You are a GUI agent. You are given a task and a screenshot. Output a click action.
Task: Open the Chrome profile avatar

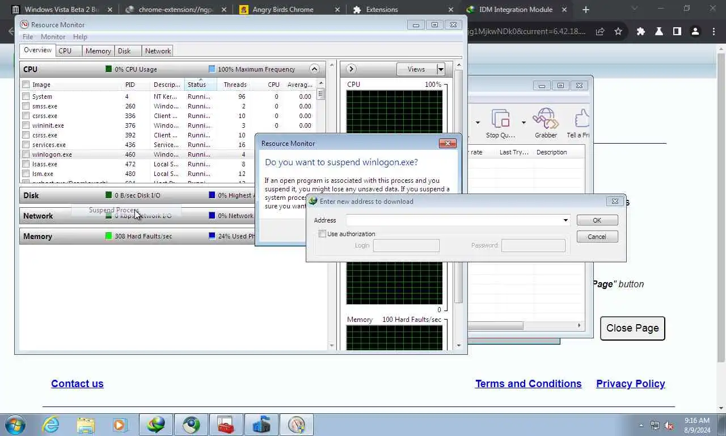tap(695, 31)
